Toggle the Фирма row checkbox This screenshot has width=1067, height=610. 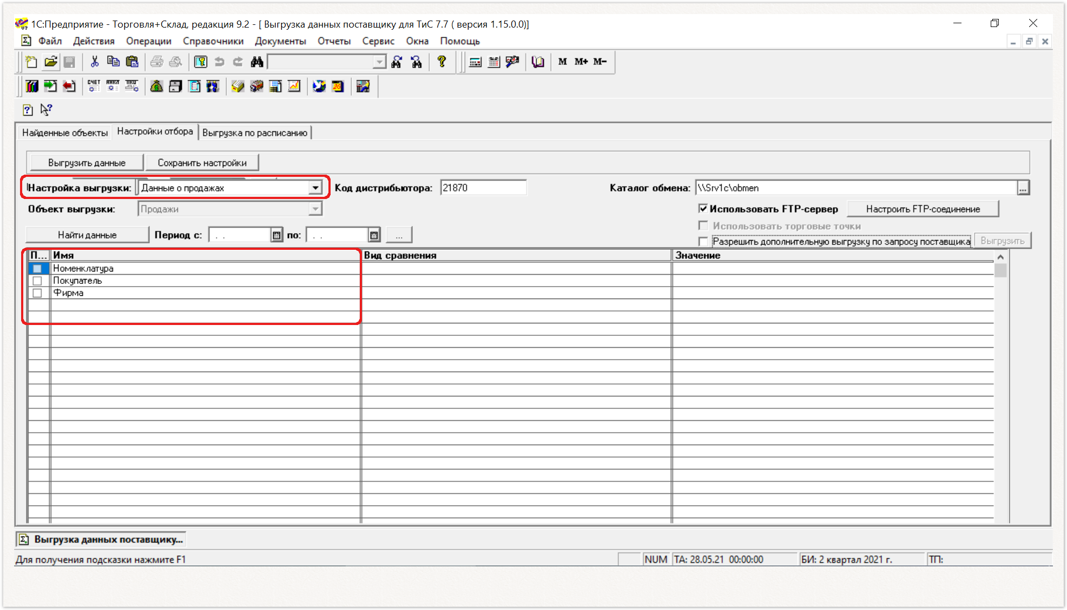click(37, 293)
